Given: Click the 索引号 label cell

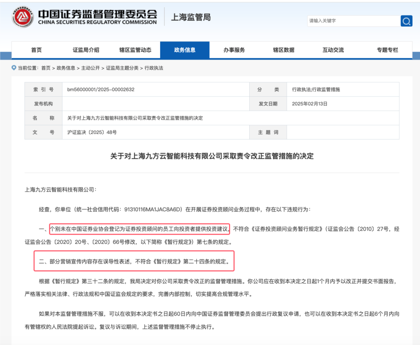Looking at the screenshot, I should [x=44, y=89].
